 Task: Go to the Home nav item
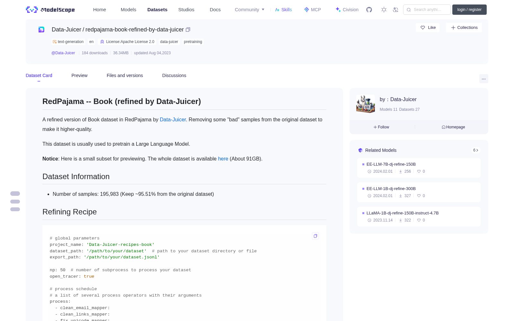click(100, 10)
